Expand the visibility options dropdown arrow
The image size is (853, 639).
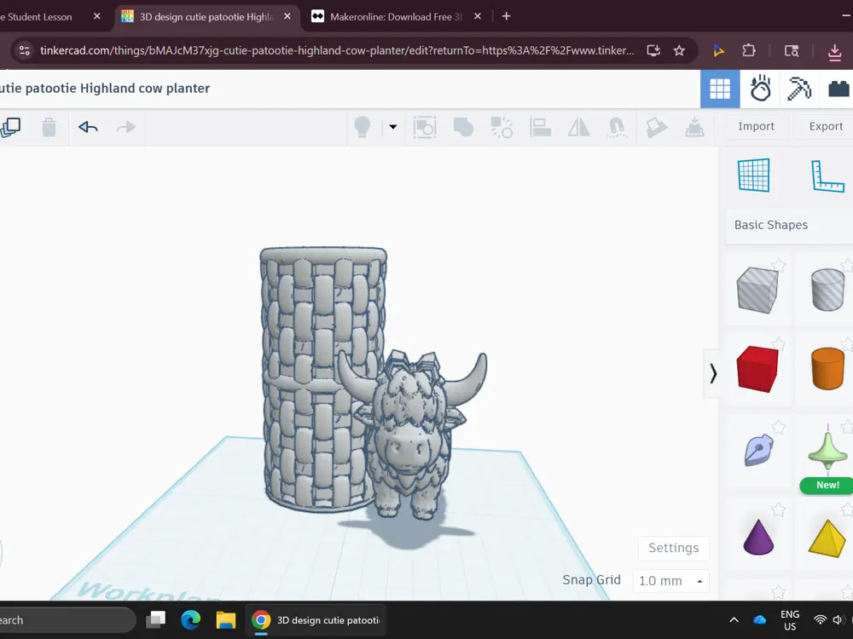point(392,127)
